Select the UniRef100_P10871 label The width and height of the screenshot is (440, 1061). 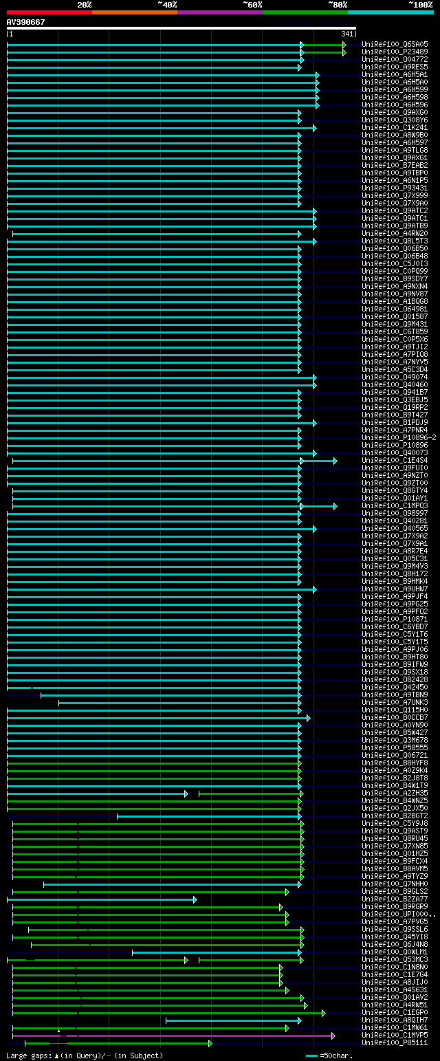point(395,619)
